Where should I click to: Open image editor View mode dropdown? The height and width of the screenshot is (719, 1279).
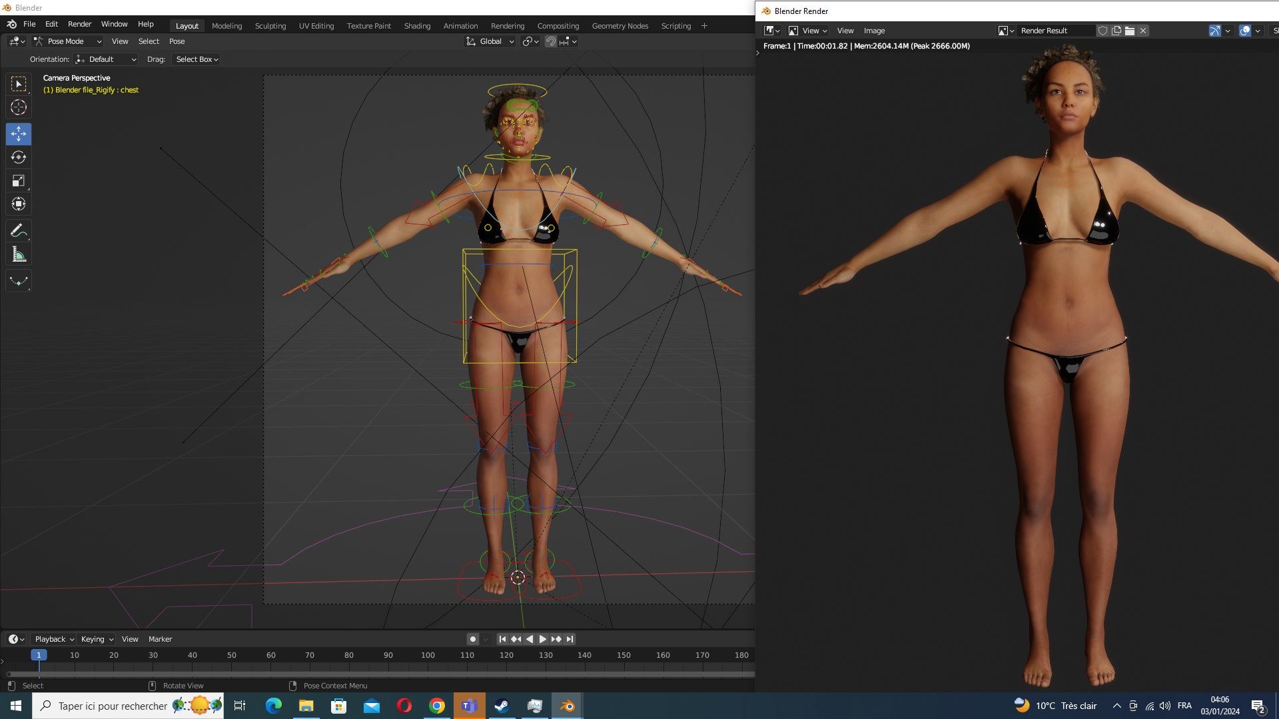pyautogui.click(x=807, y=31)
